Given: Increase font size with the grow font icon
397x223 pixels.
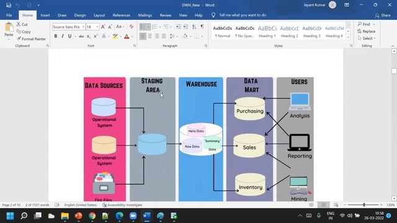Looking at the screenshot, I should click(x=103, y=27).
